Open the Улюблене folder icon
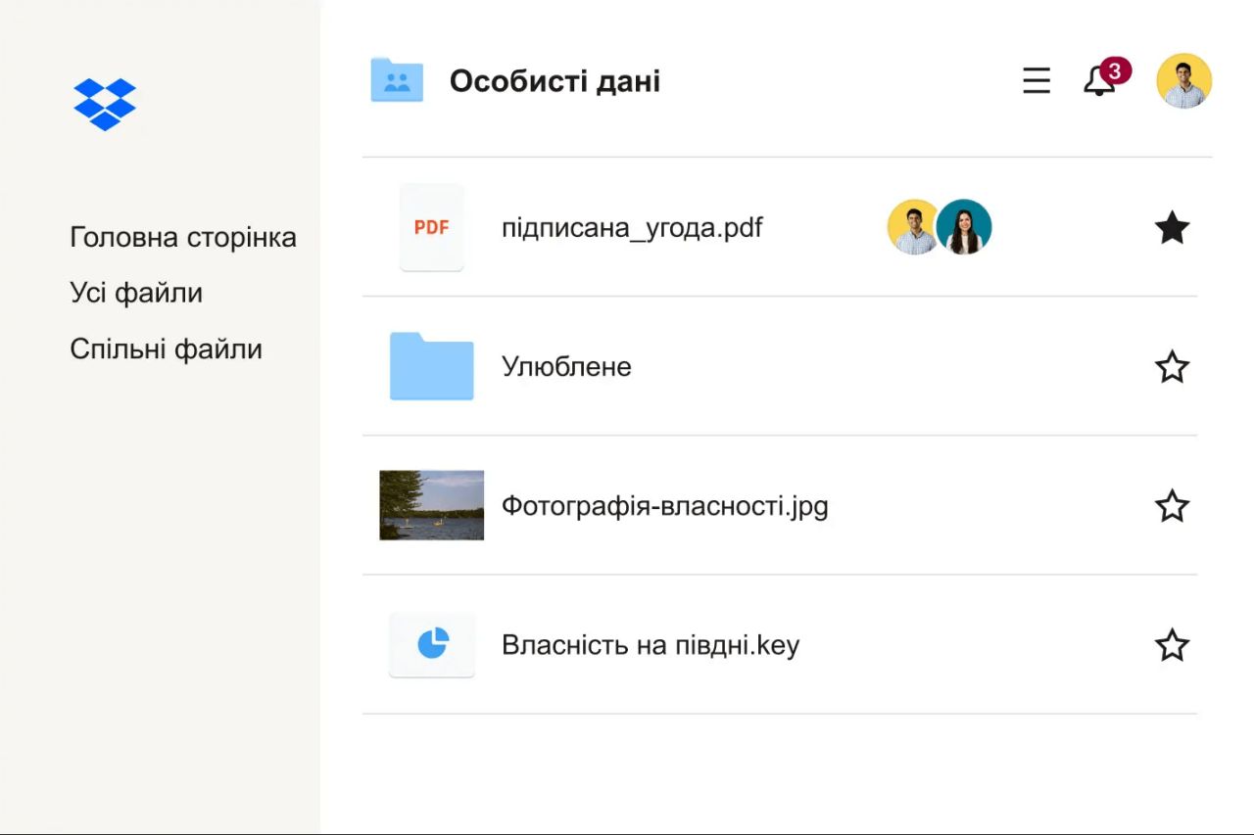1254x835 pixels. 431,367
